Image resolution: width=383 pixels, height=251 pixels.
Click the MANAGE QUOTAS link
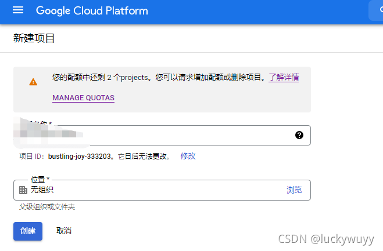[x=83, y=98]
